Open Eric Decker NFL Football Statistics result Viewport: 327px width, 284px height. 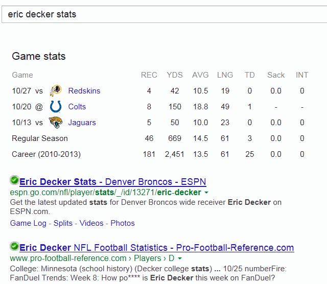pos(157,248)
